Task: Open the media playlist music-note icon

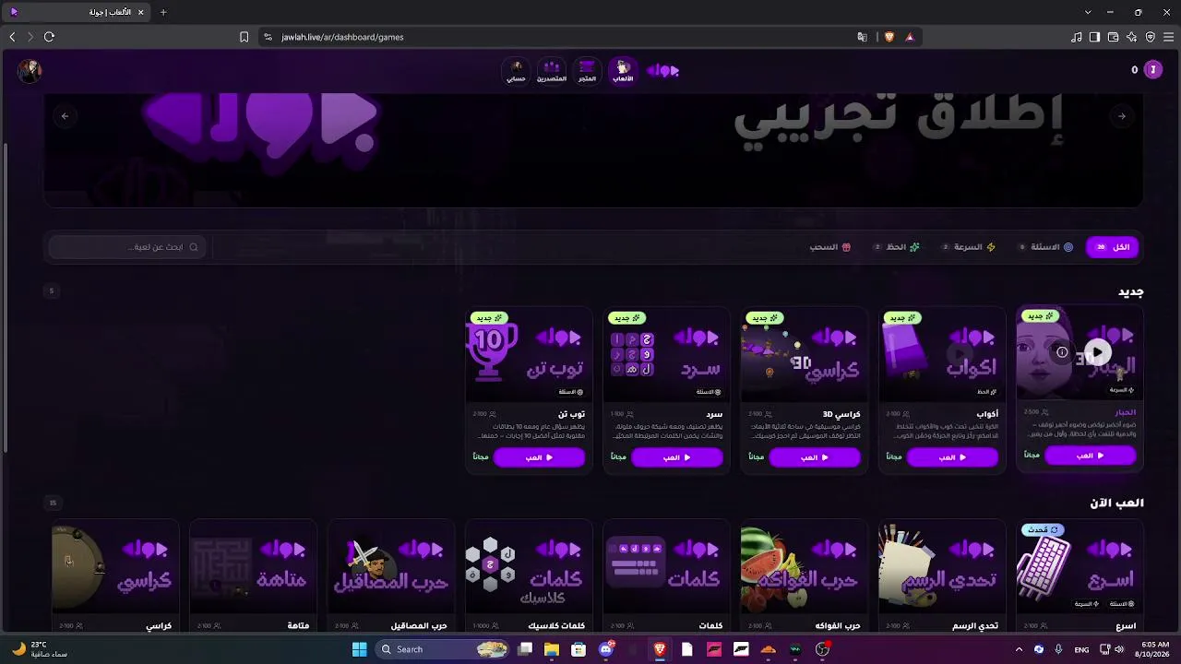Action: pos(1076,37)
